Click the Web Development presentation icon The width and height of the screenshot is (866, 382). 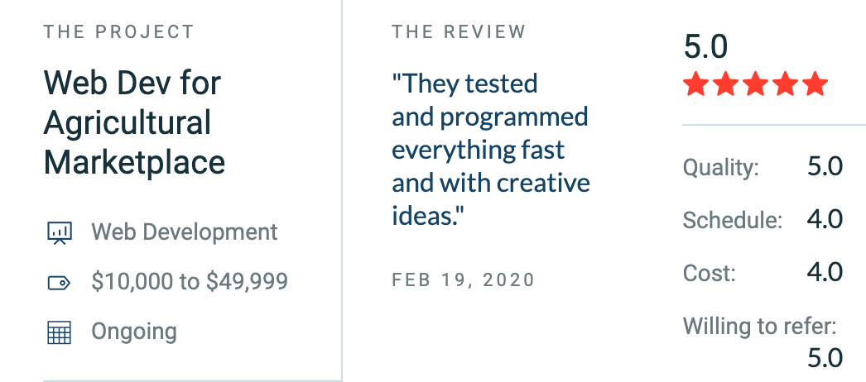59,232
